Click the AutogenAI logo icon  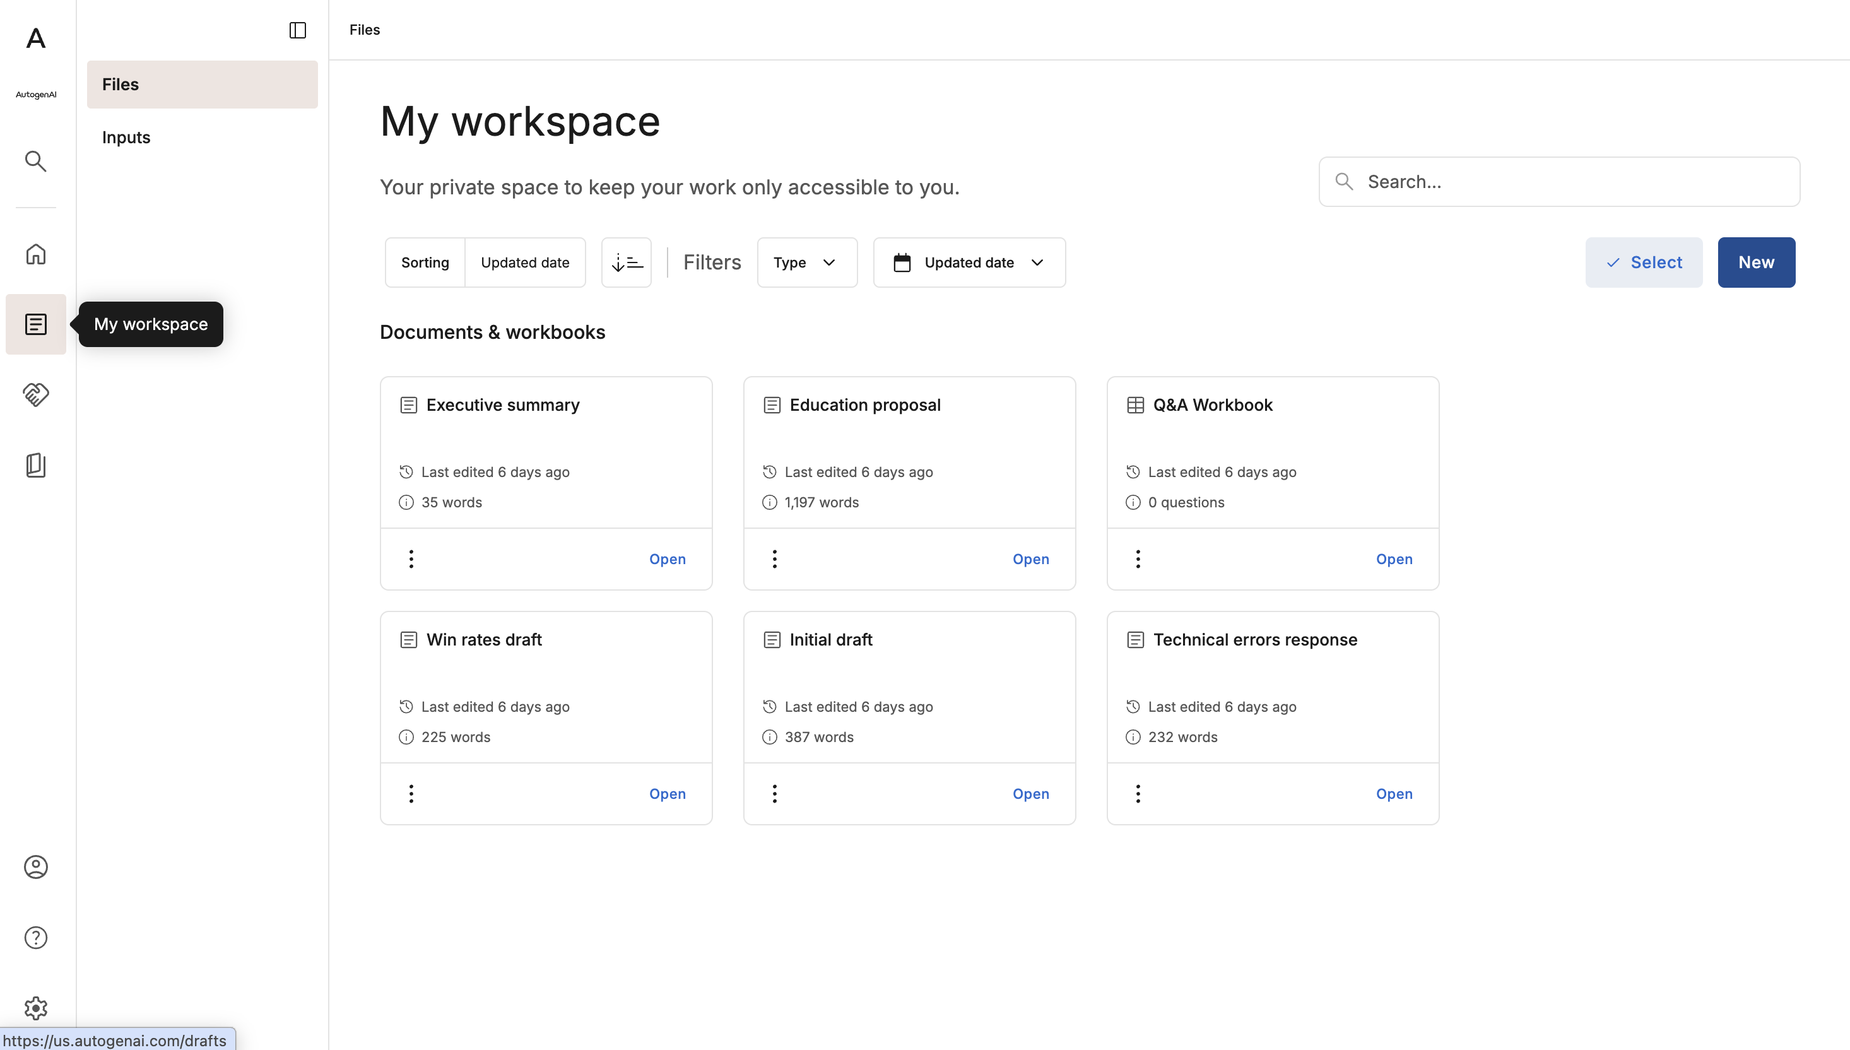click(x=35, y=38)
